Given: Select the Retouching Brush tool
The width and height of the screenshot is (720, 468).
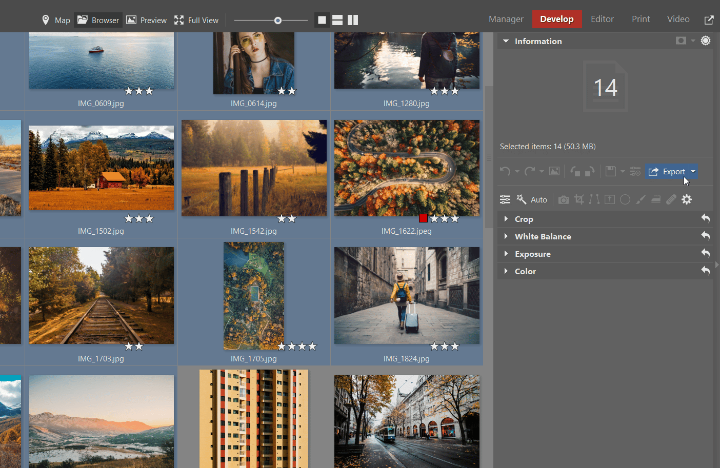Looking at the screenshot, I should [x=671, y=199].
